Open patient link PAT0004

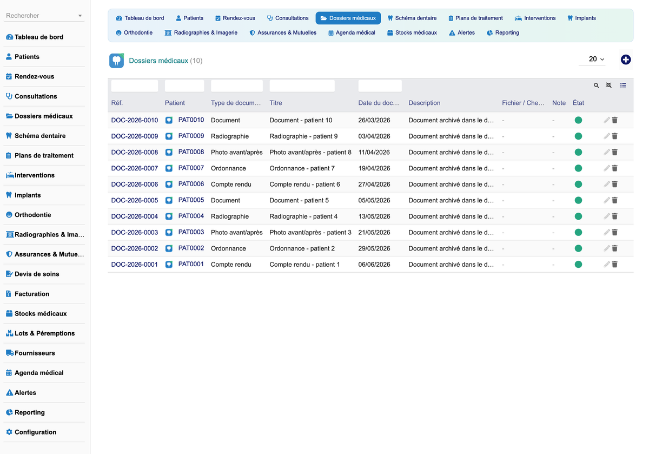[x=191, y=216]
